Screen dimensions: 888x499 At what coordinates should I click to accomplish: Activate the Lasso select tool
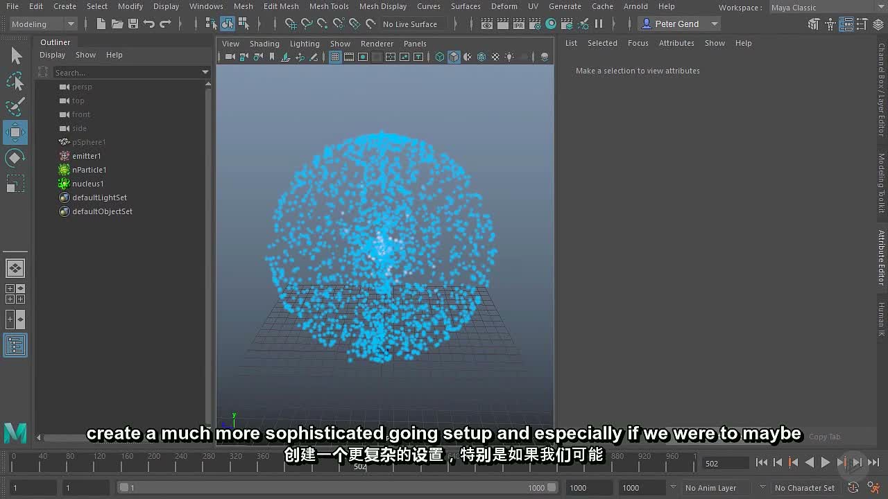pos(15,81)
